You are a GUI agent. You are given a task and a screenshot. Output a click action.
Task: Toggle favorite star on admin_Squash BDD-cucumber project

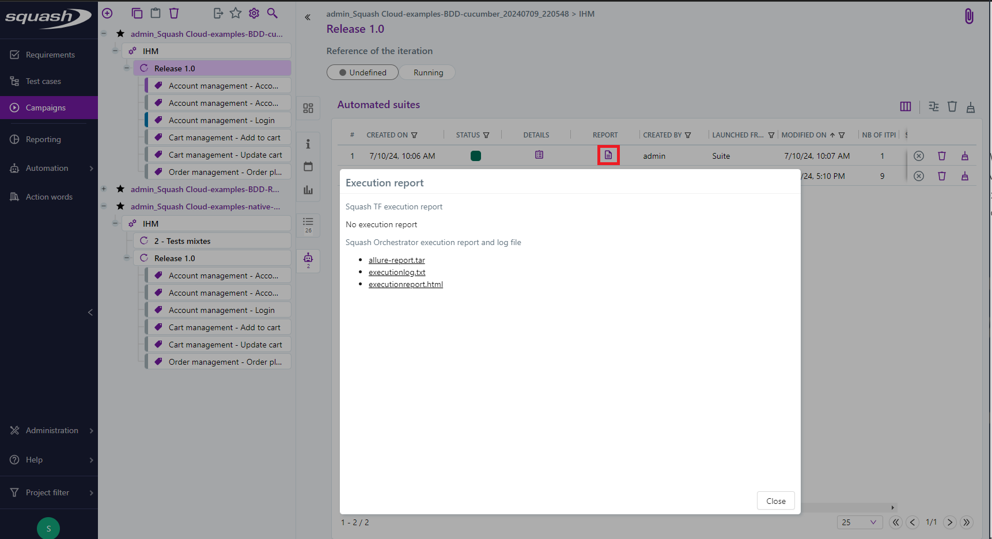[120, 33]
